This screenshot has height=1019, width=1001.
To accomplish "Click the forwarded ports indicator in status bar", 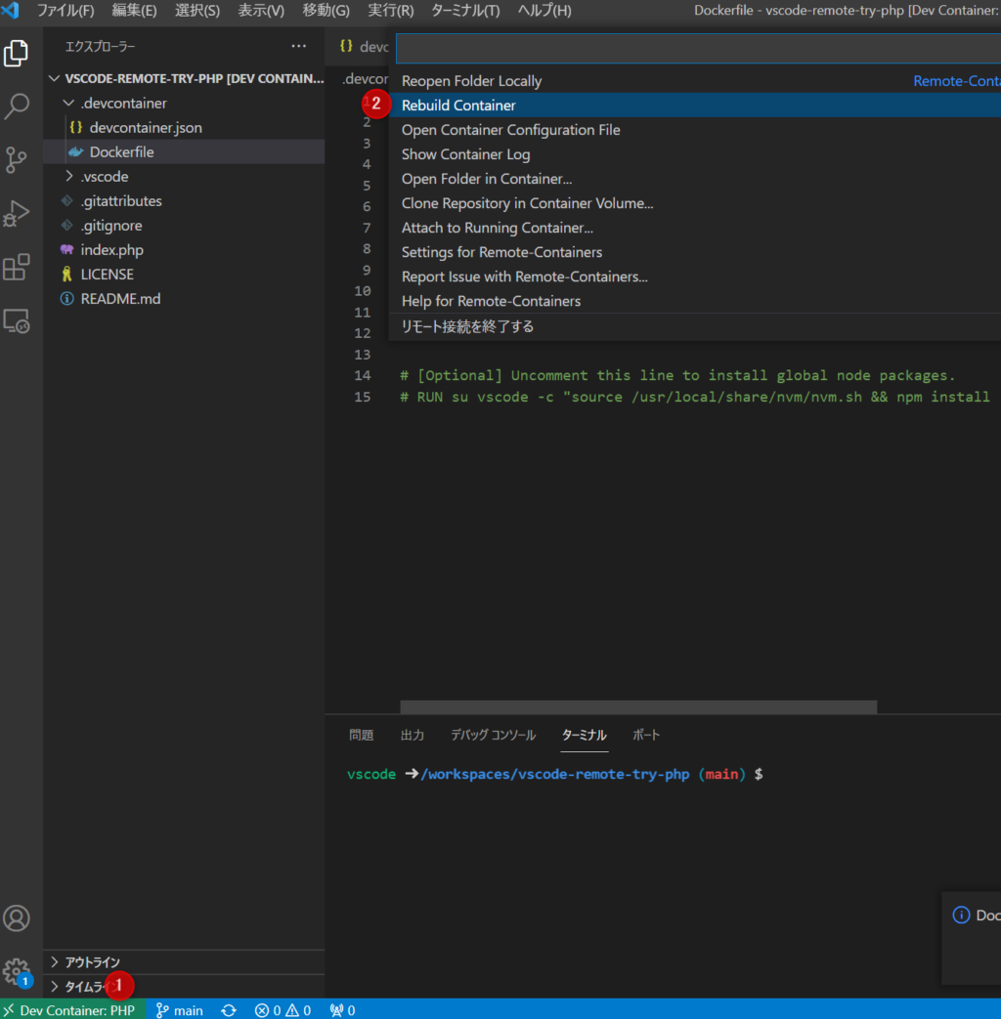I will click(343, 1010).
